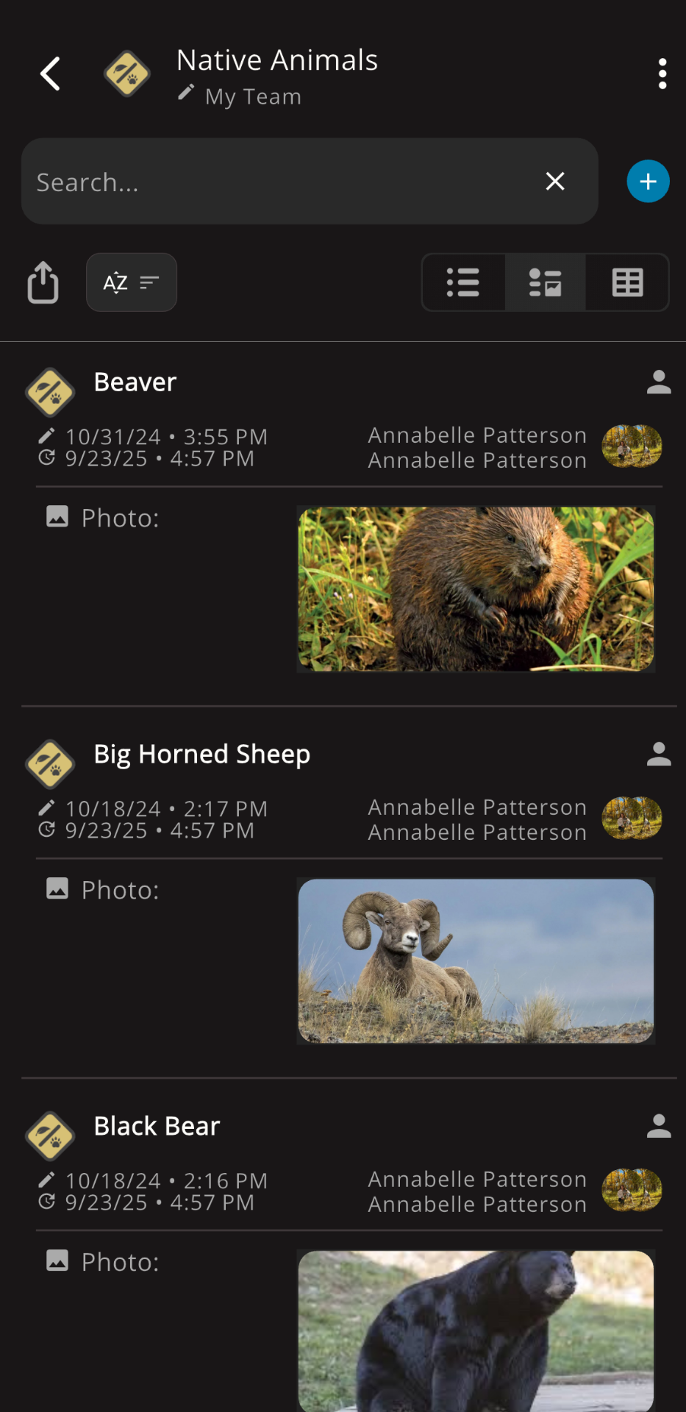Clear the search with the X icon
Screen dimensions: 686x1412
click(555, 181)
